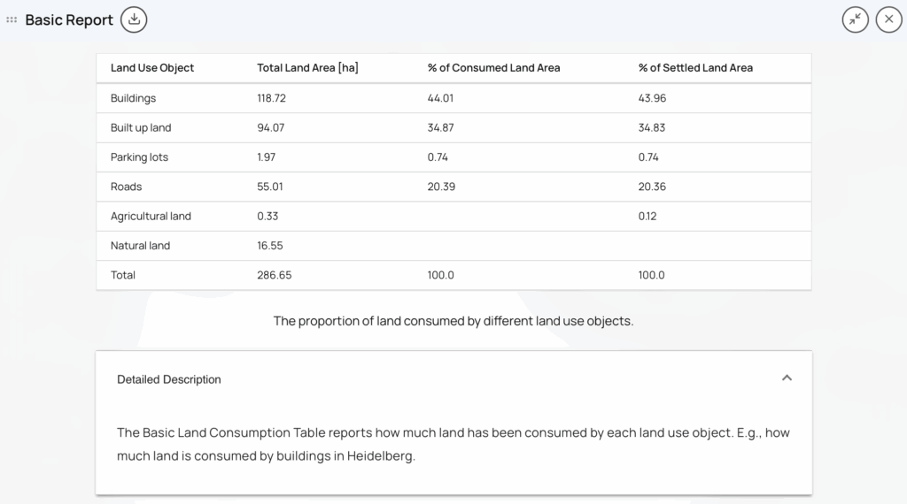This screenshot has width=907, height=504.
Task: Click the table caption about land proportion
Action: coord(453,321)
